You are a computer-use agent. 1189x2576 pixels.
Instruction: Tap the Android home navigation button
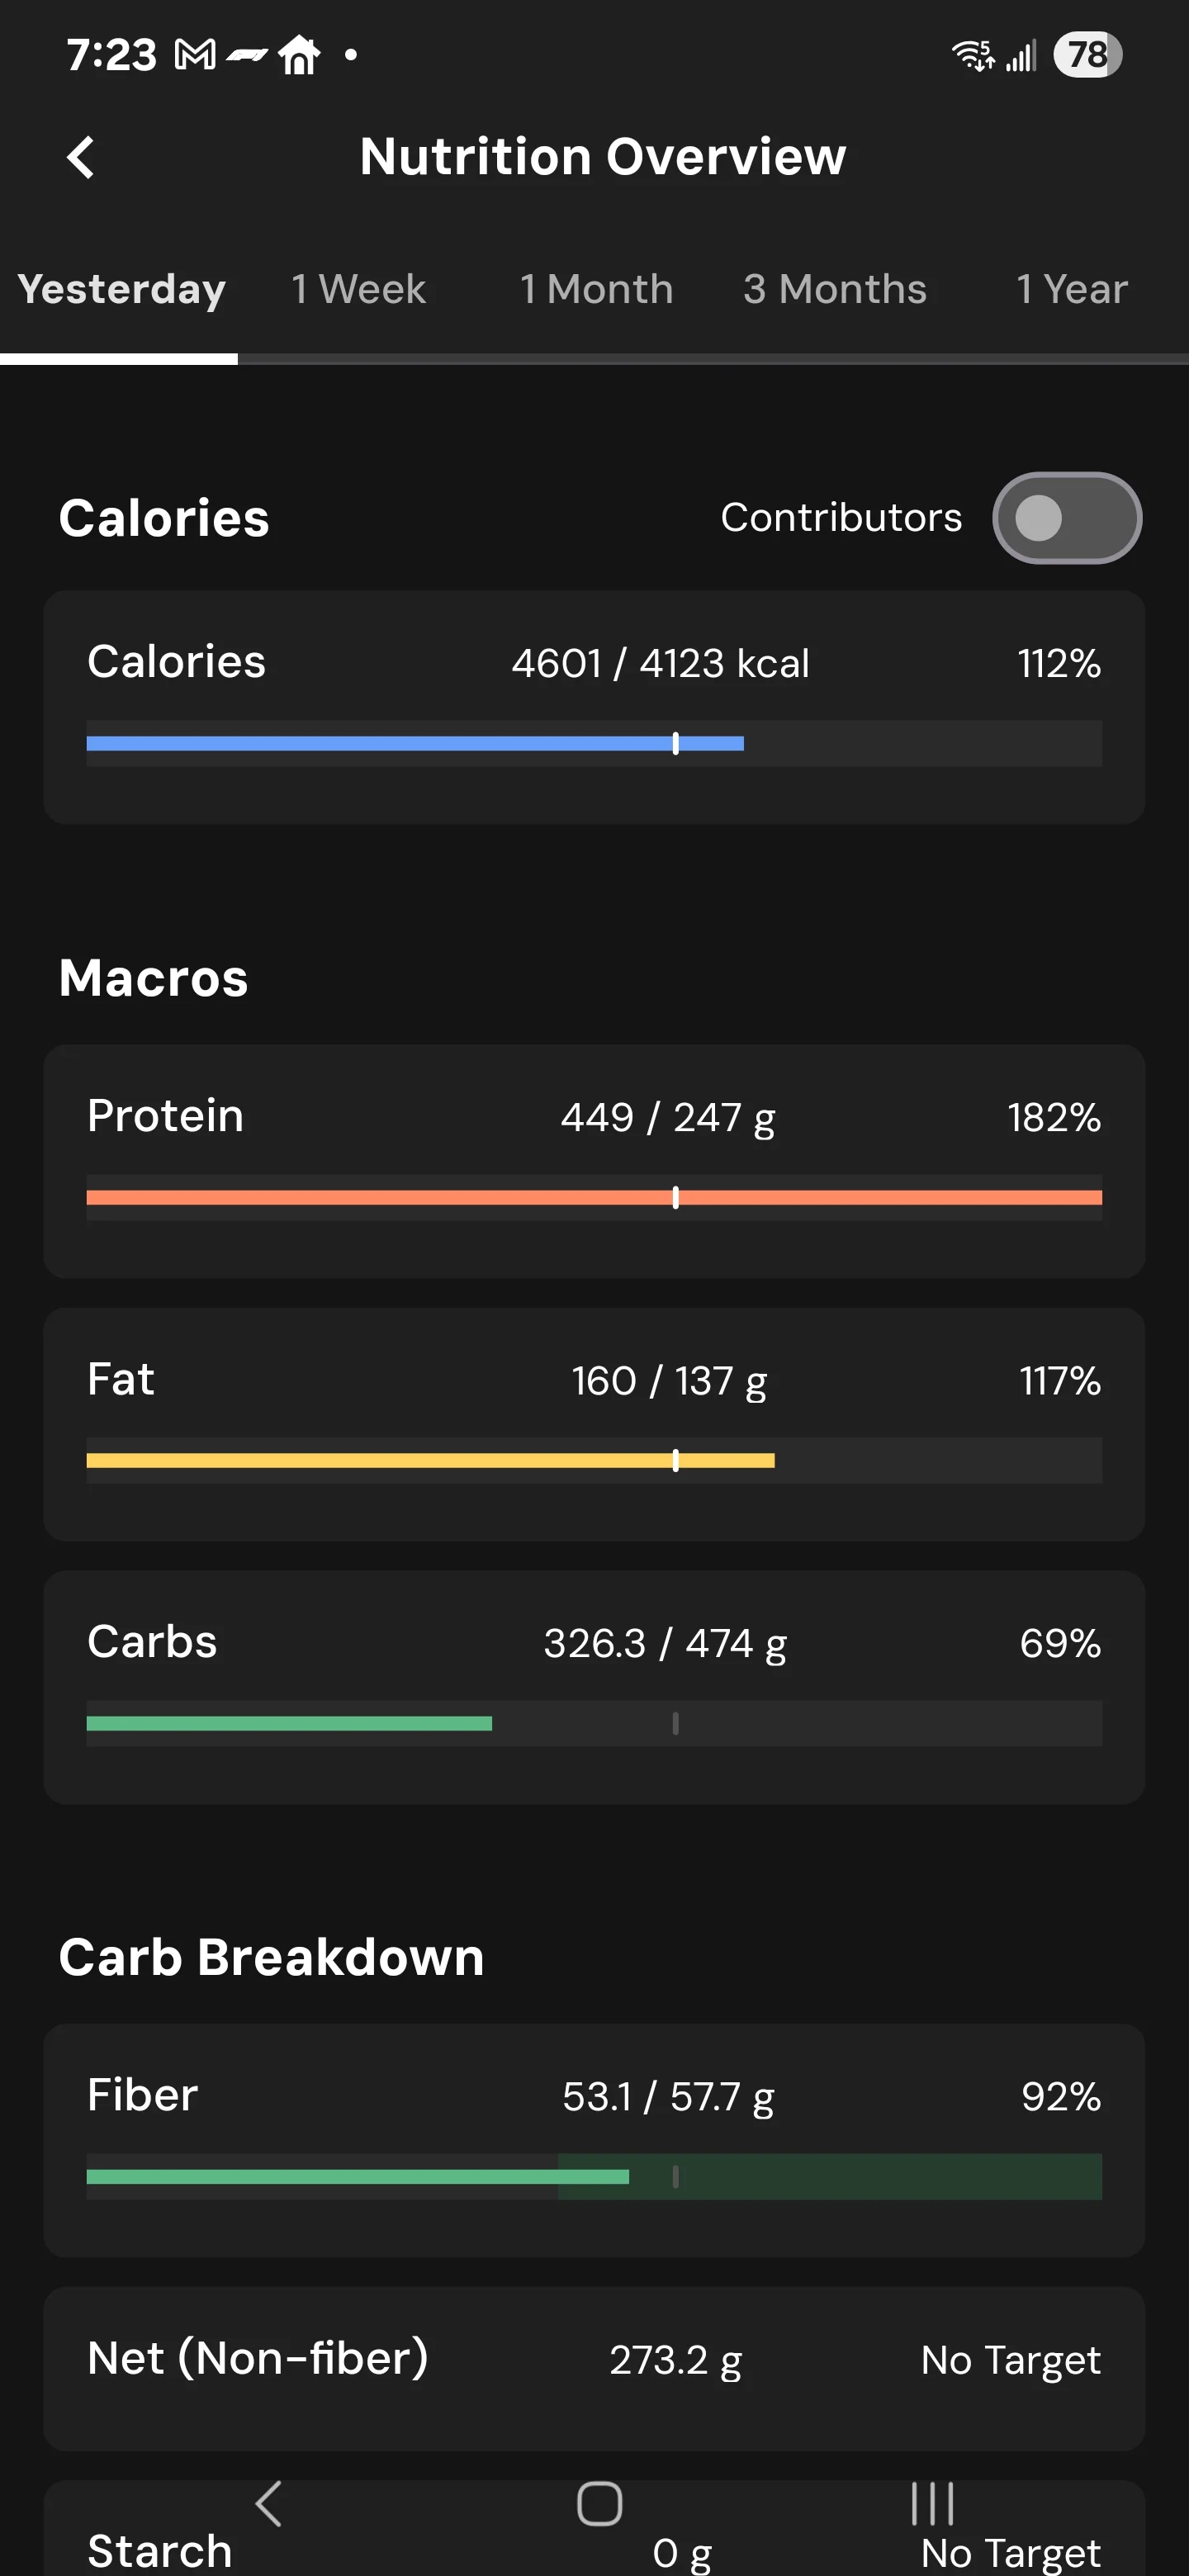coord(599,2503)
